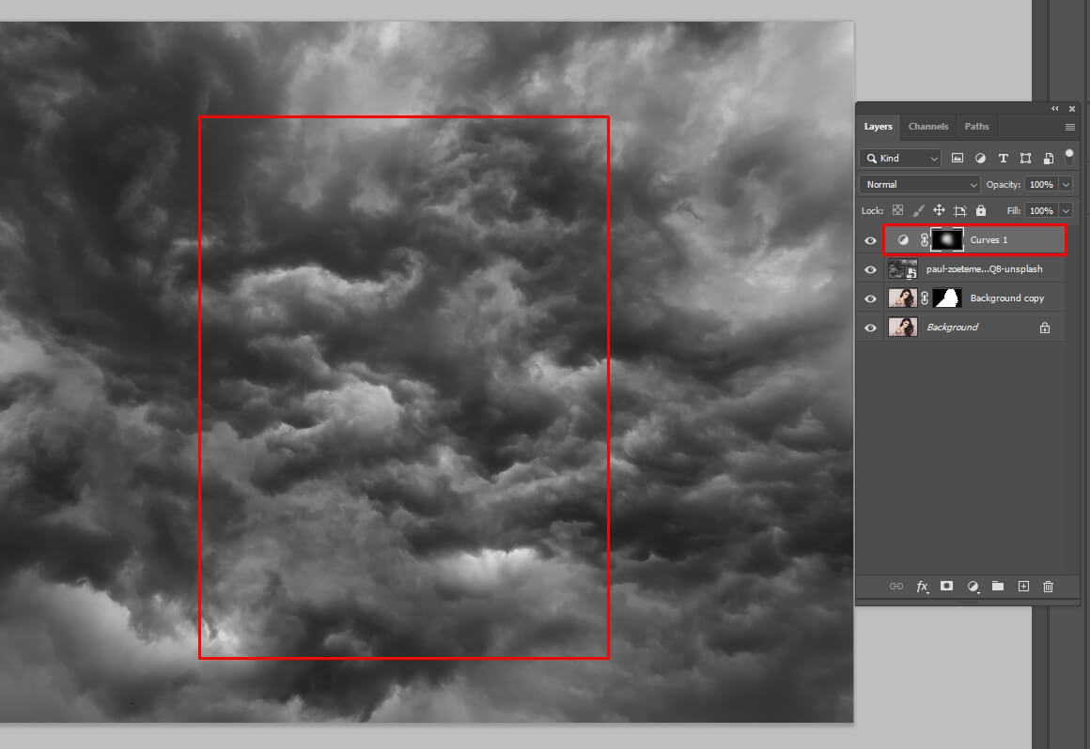Create new fill or adjustment layer icon

(973, 587)
